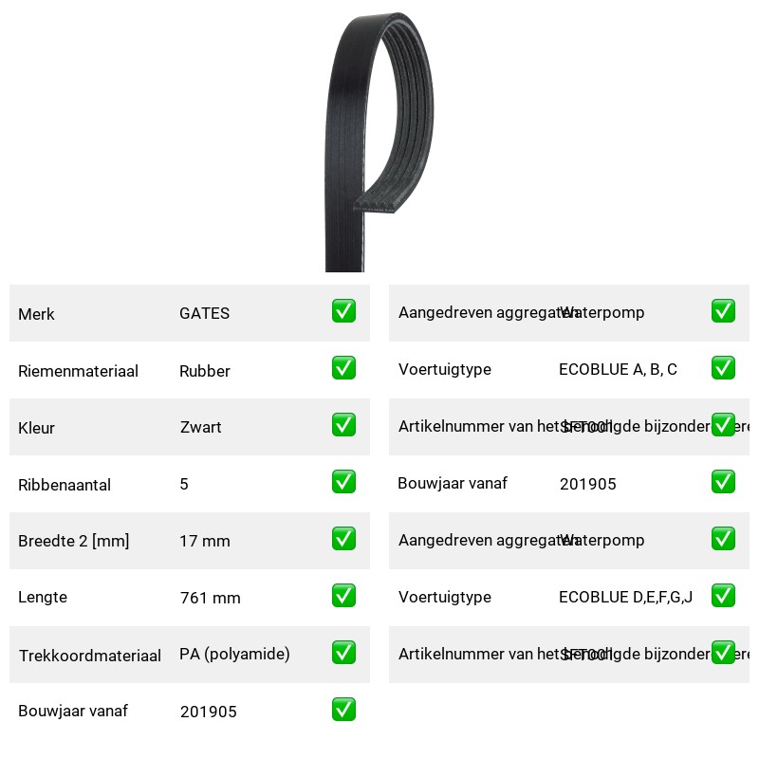Click the checkmark next to Riemenmateriaal Rubber
This screenshot has width=759, height=759.
coord(343,368)
